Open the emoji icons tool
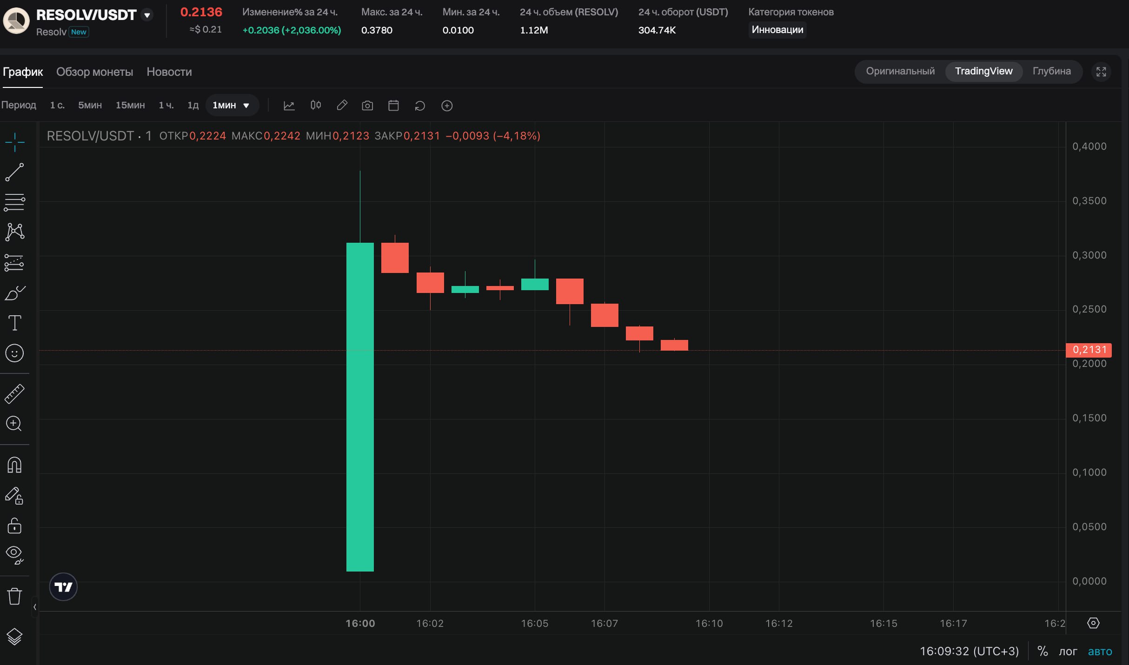1129x665 pixels. (x=14, y=353)
